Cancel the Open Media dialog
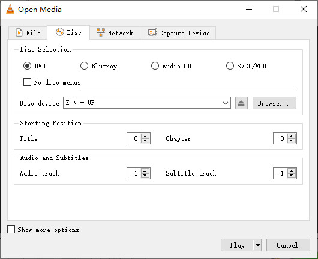Viewport: 318px width, 259px height. click(288, 245)
